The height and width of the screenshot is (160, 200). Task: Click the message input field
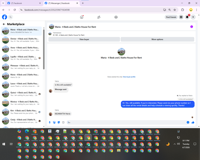(127, 122)
